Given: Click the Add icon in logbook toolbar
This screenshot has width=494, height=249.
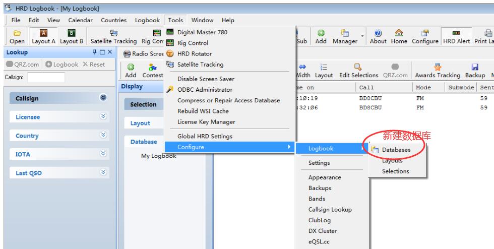Looking at the screenshot, I should [x=131, y=71].
